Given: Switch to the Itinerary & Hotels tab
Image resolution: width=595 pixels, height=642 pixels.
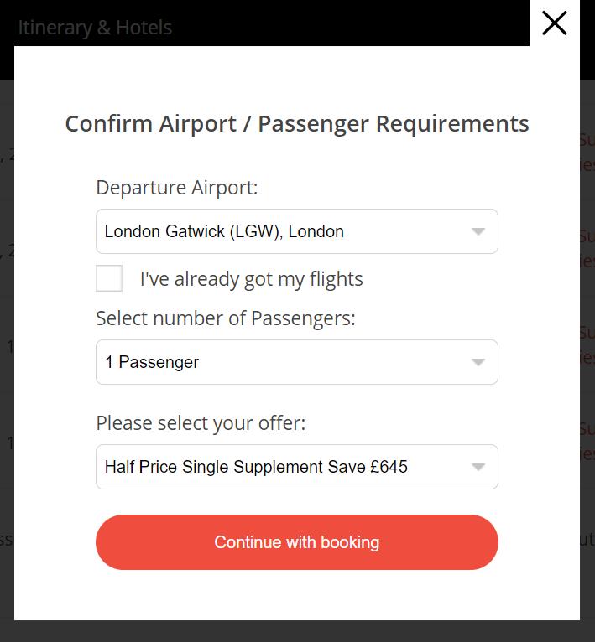Looking at the screenshot, I should click(x=95, y=27).
